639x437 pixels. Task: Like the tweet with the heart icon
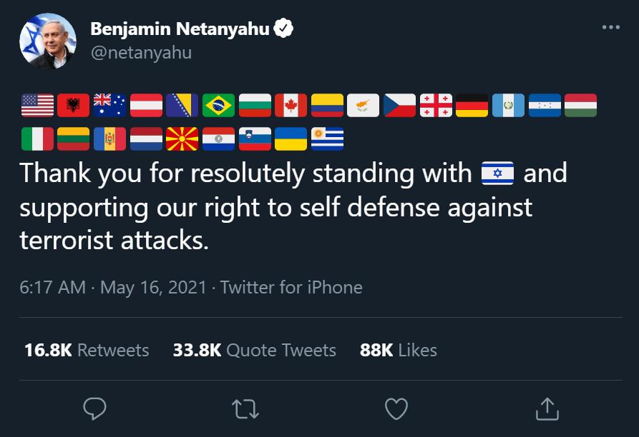tap(396, 408)
